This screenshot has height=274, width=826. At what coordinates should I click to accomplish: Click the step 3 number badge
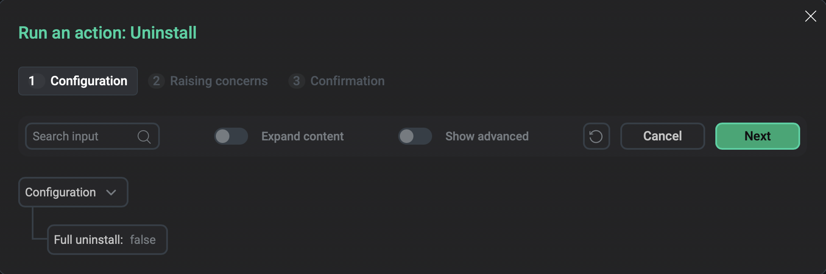pyautogui.click(x=296, y=81)
